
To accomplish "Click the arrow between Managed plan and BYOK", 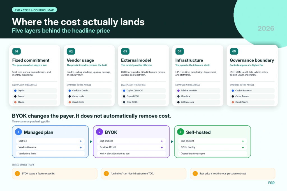I will [x=91, y=142].
